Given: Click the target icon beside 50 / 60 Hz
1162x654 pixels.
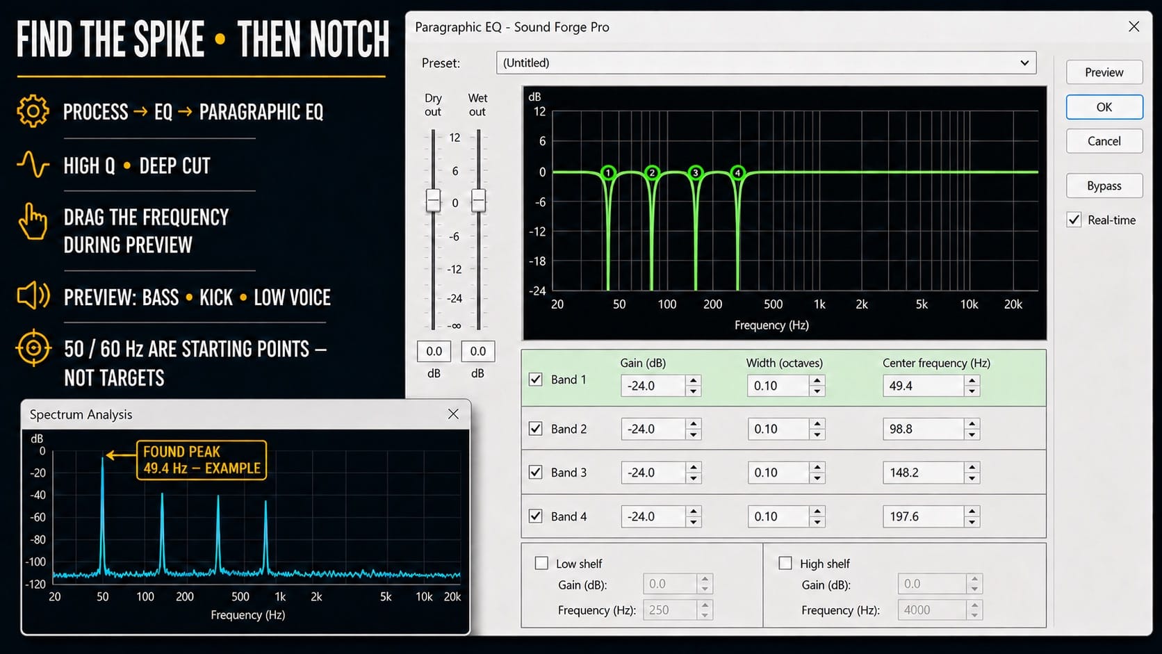Looking at the screenshot, I should [x=33, y=348].
